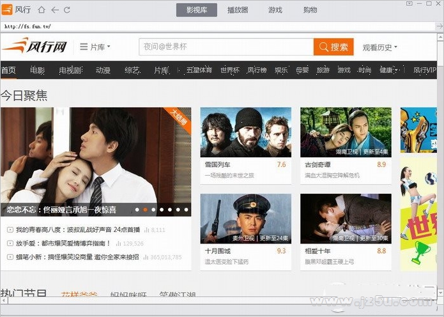Open 我的青春高八度 headline link
This screenshot has width=444, height=317.
coord(78,229)
